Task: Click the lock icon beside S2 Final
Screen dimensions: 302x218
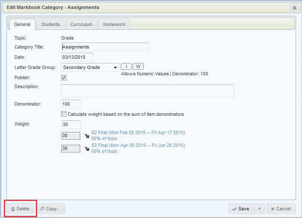Action: pyautogui.click(x=87, y=149)
